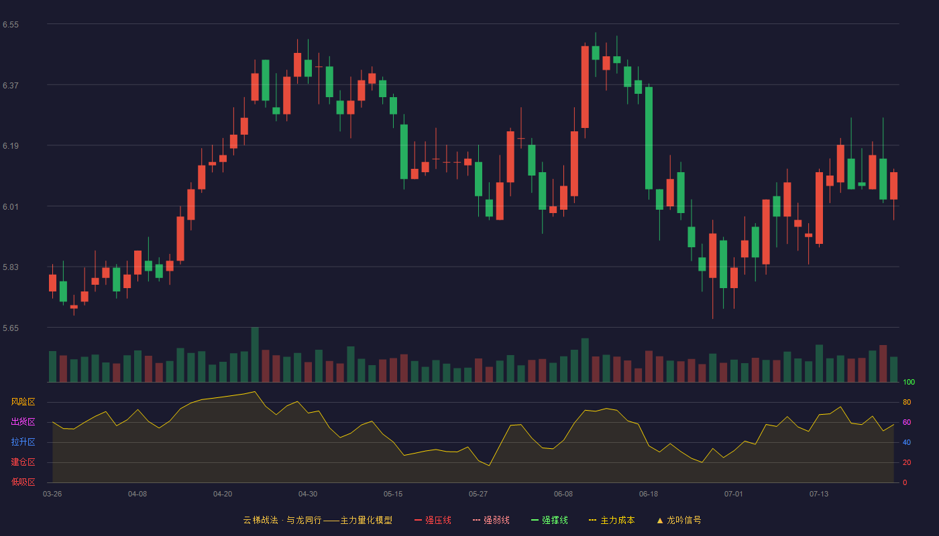Click the 03-26 date label
939x536 pixels.
[x=52, y=494]
